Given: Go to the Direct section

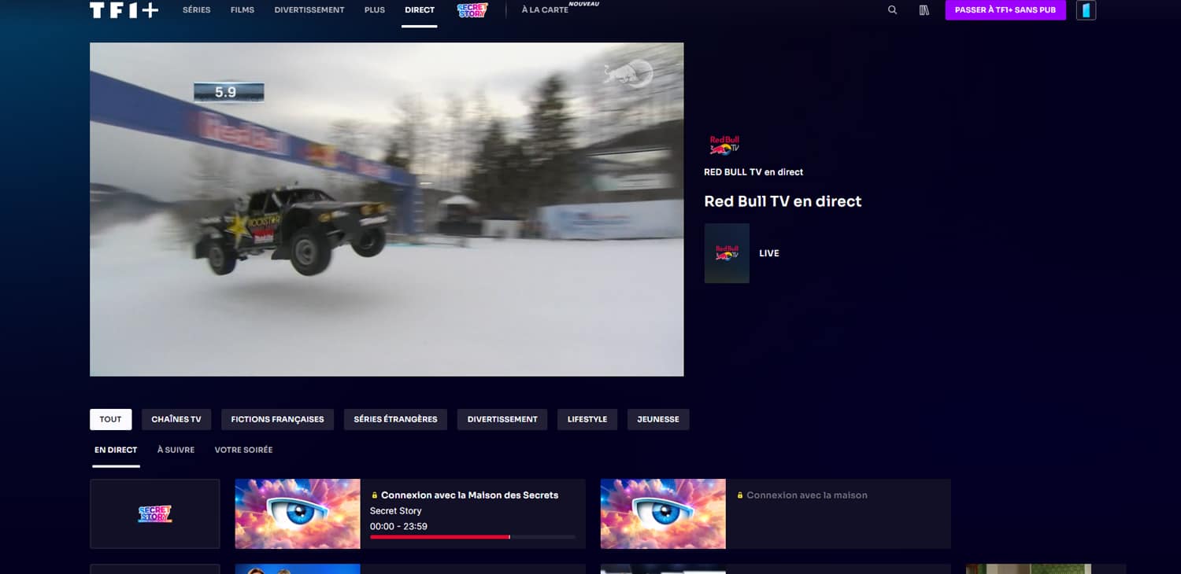Looking at the screenshot, I should pyautogui.click(x=420, y=10).
